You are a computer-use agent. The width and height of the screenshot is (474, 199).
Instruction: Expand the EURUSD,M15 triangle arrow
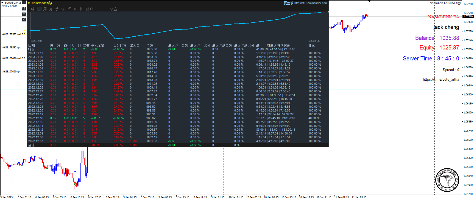pos(3,2)
